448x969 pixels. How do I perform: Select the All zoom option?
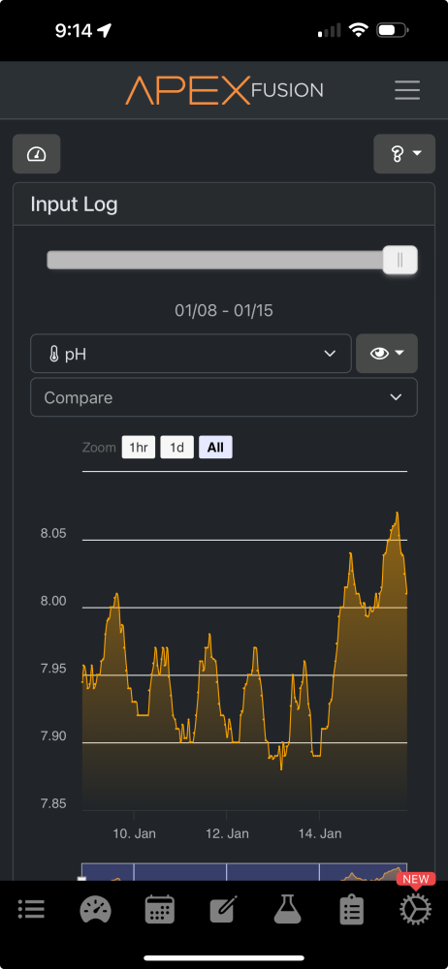click(x=215, y=448)
